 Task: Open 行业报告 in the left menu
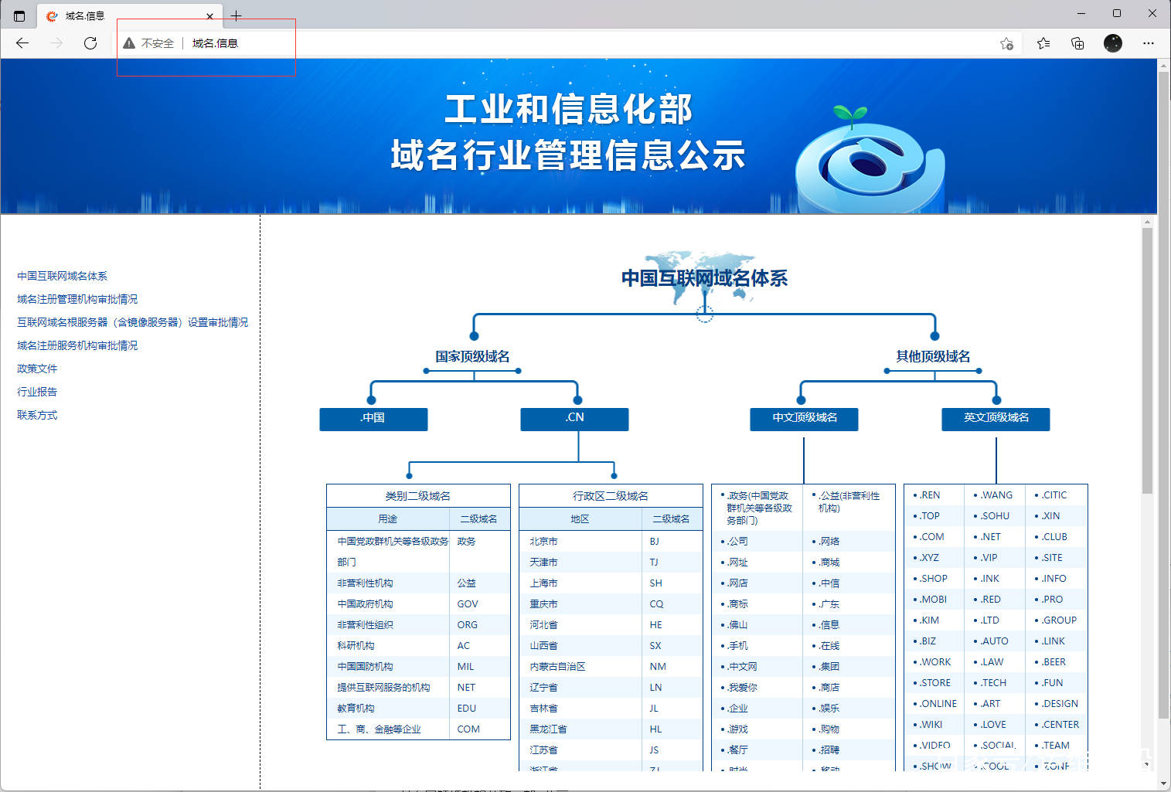tap(36, 392)
